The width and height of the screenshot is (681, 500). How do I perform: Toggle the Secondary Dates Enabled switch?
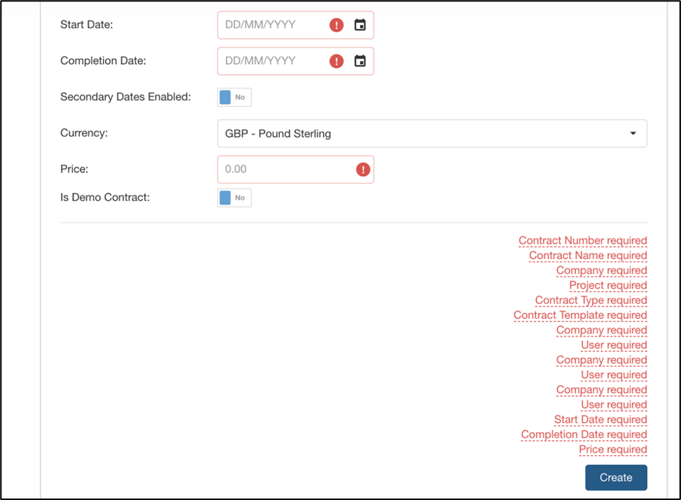(235, 97)
